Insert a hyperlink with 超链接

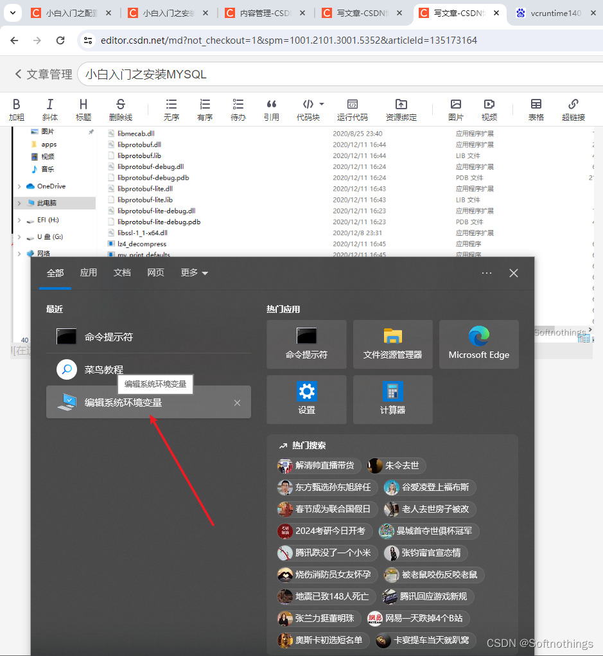[573, 110]
